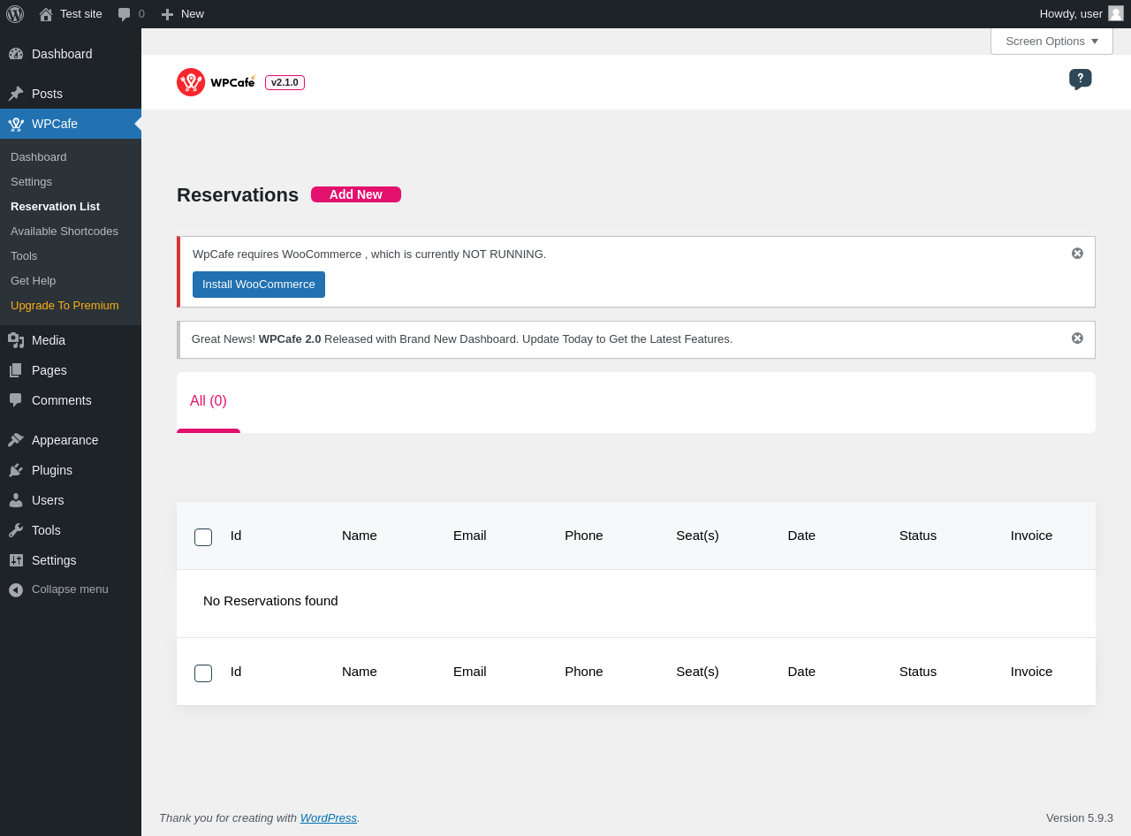This screenshot has width=1131, height=836.
Task: Click the Pages icon in sidebar
Action: 16,370
